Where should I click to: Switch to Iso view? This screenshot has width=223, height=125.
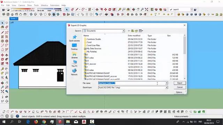pos(4,14)
